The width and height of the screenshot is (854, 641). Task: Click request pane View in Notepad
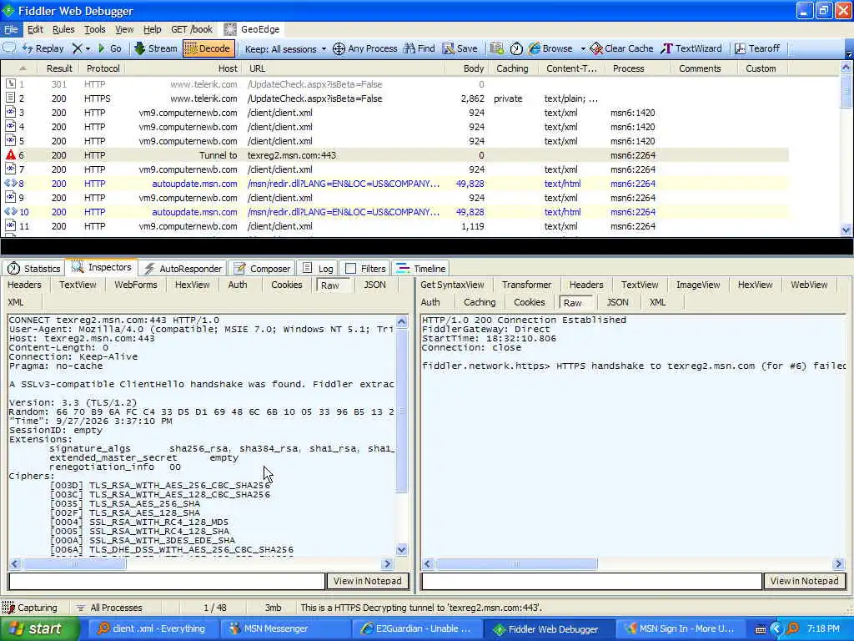coord(368,581)
